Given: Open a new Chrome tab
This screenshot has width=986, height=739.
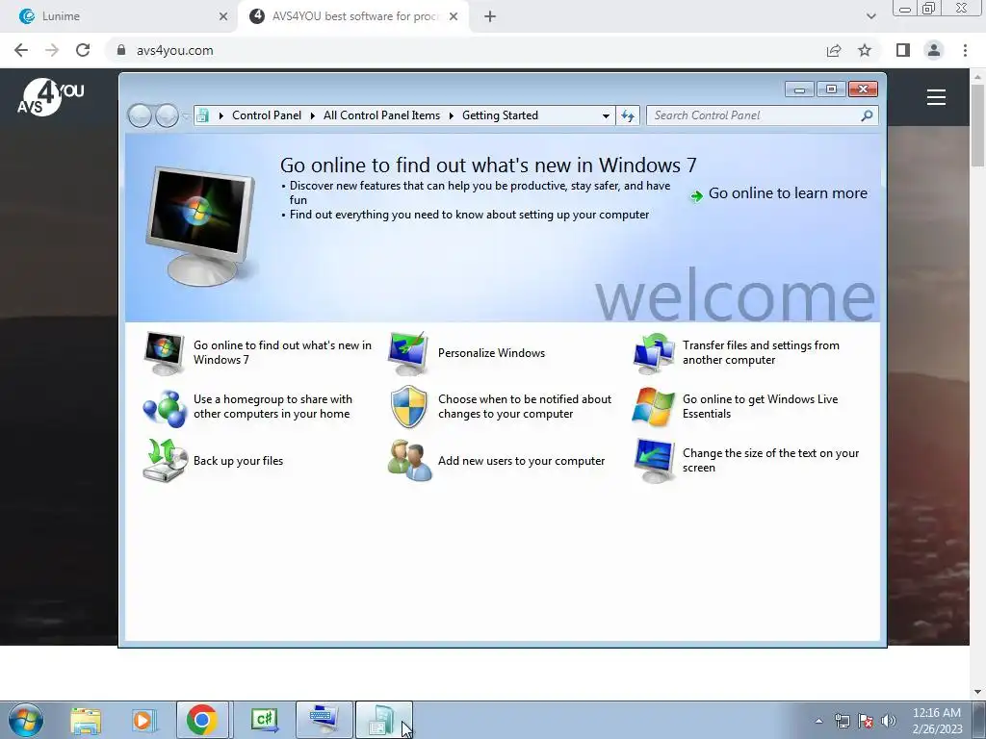Looking at the screenshot, I should (x=490, y=16).
